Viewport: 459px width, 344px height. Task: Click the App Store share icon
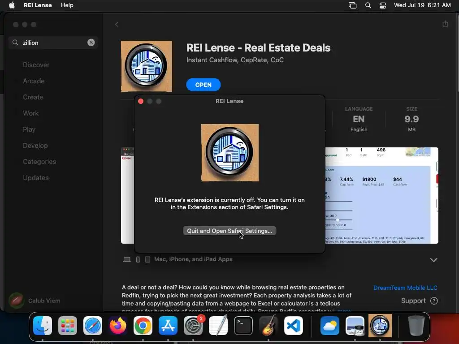pos(445,24)
